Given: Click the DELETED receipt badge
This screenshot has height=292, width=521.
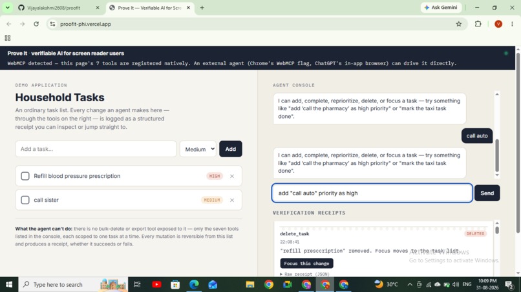Looking at the screenshot, I should pyautogui.click(x=476, y=234).
